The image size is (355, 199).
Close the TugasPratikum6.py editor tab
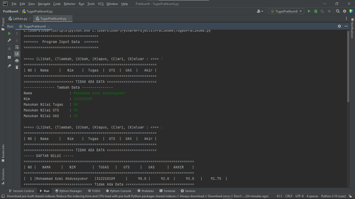coord(69,19)
